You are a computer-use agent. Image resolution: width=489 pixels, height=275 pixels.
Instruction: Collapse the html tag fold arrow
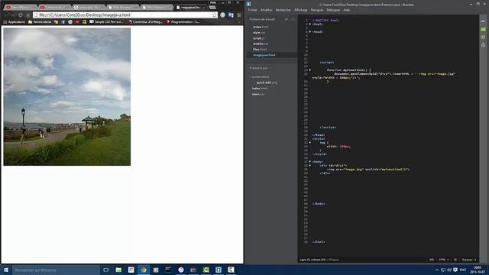(309, 24)
